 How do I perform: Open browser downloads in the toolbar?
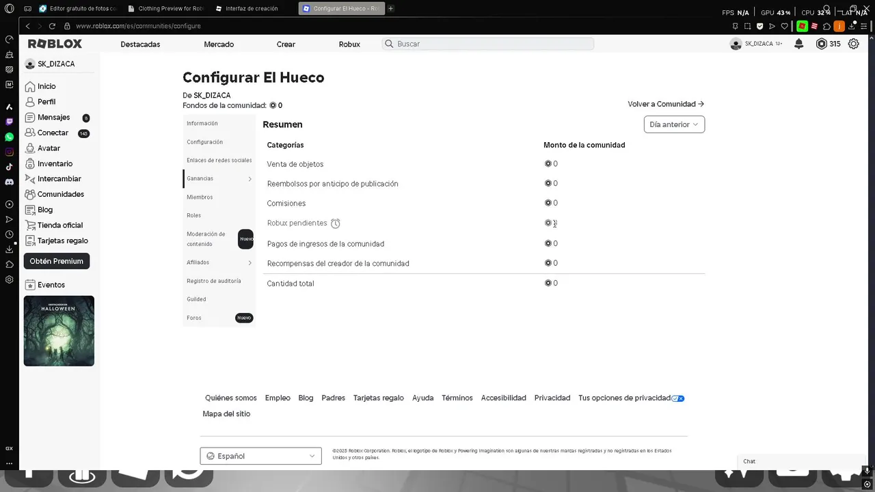851,26
